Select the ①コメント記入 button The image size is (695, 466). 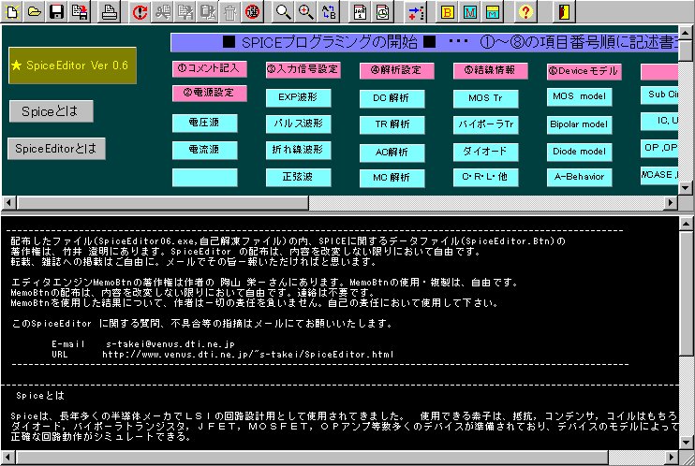pos(209,68)
